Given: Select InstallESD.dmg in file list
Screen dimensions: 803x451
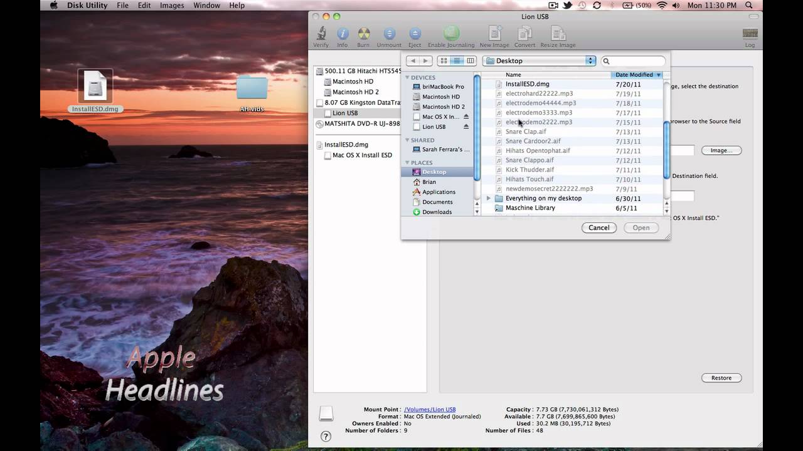Looking at the screenshot, I should [x=572, y=84].
